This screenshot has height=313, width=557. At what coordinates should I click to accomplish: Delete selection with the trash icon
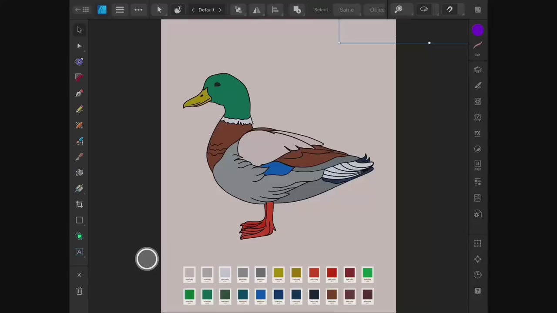click(79, 291)
